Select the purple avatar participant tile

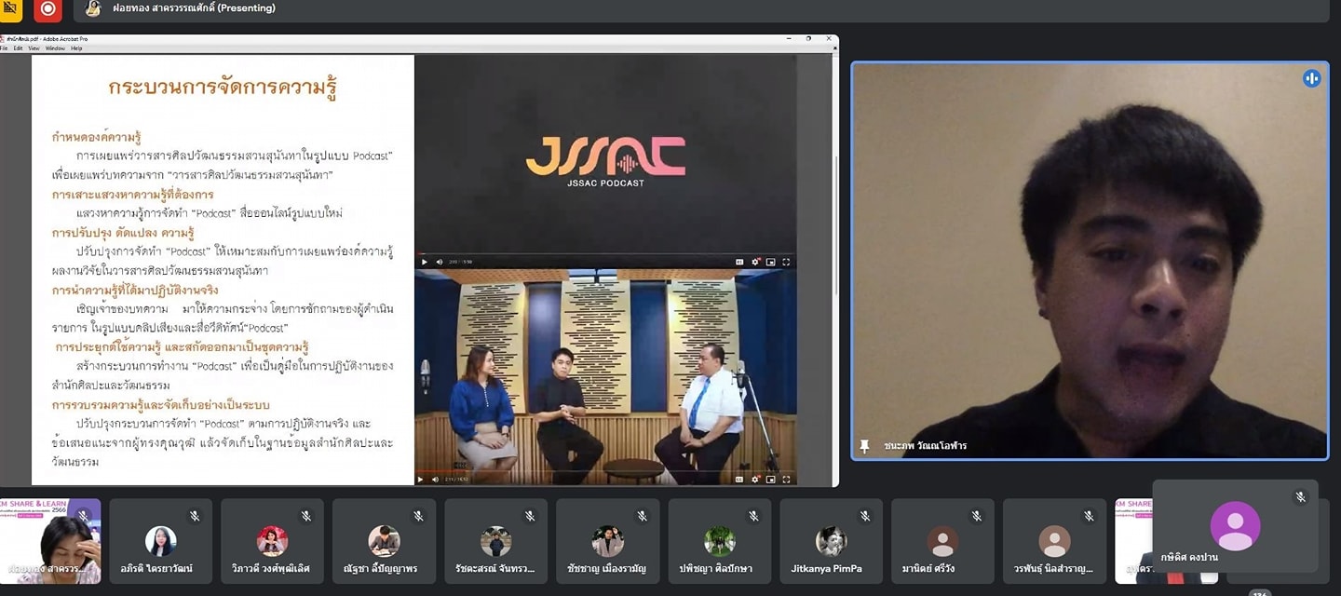coord(1235,526)
